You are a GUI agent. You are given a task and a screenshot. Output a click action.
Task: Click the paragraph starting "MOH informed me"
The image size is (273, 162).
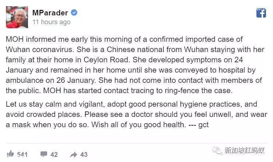pyautogui.click(x=135, y=65)
